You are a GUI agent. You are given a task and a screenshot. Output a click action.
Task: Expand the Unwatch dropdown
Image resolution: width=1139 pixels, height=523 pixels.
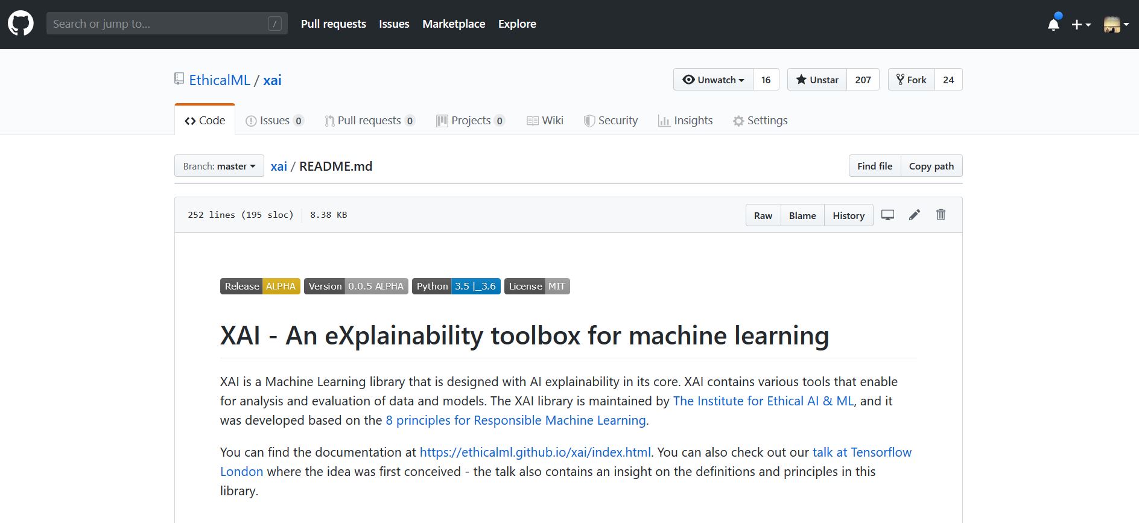[x=713, y=80]
